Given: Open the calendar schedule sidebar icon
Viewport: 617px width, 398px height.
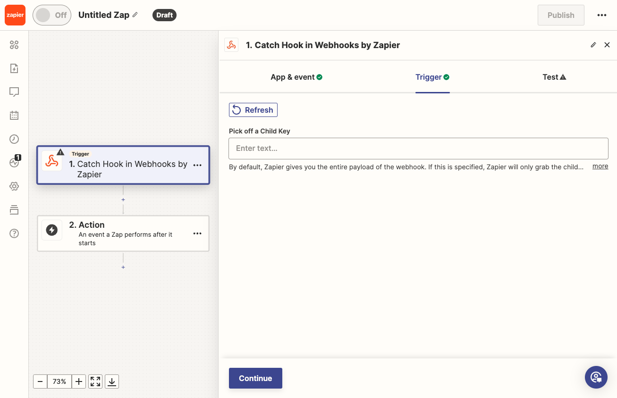Looking at the screenshot, I should tap(14, 115).
